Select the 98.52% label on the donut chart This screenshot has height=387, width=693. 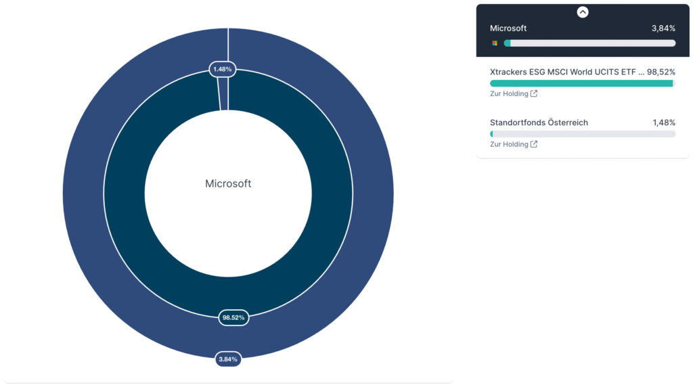[x=233, y=317]
